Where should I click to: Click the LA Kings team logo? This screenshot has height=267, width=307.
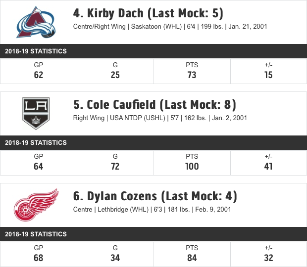point(36,114)
